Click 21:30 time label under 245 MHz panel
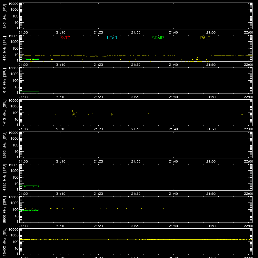Viewport: 258px width, 258px height. point(136,33)
